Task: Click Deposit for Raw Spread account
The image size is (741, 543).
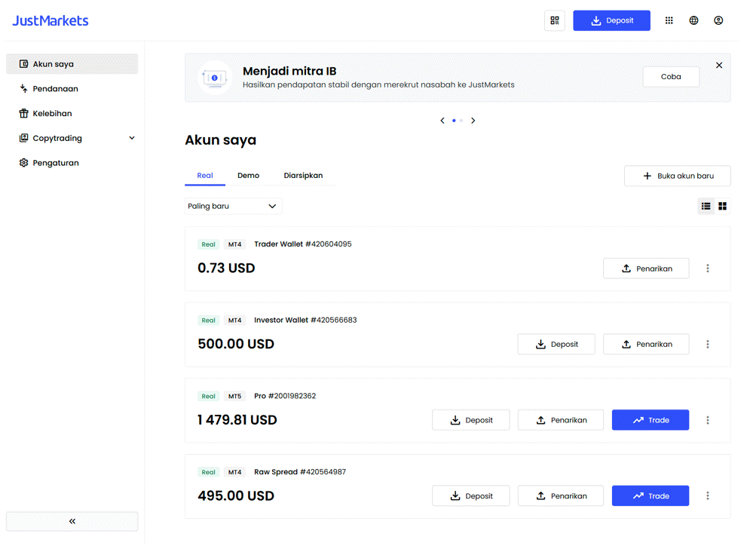Action: (x=470, y=495)
